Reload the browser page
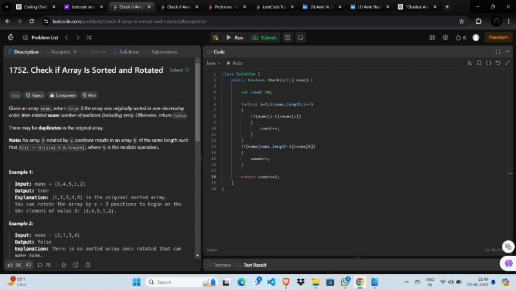This screenshot has width=516, height=290. [x=32, y=21]
